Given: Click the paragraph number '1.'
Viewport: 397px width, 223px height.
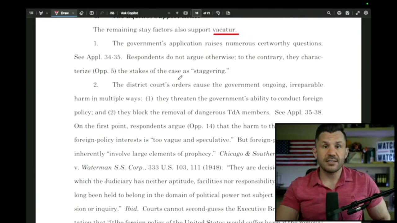Looking at the screenshot, I should (96, 43).
